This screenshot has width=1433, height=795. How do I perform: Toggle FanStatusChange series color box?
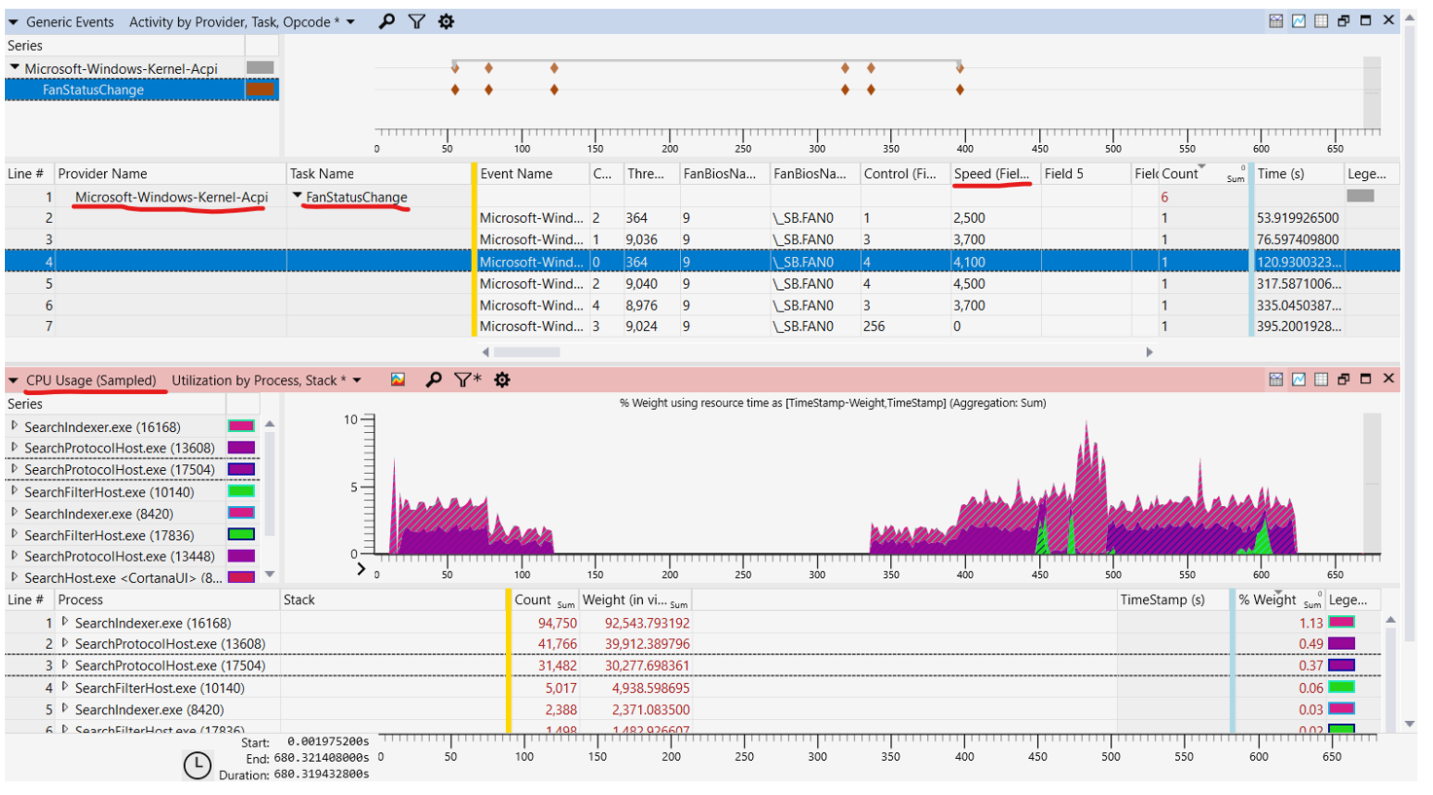pyautogui.click(x=260, y=90)
